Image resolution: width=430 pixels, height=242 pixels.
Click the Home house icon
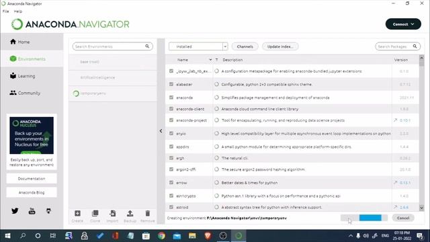pyautogui.click(x=13, y=42)
